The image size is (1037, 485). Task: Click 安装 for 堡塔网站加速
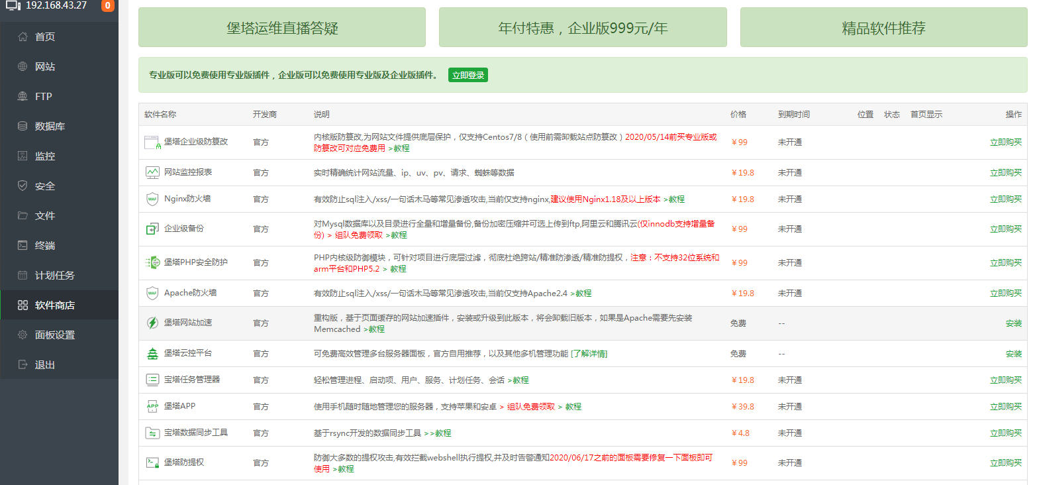tap(1014, 323)
